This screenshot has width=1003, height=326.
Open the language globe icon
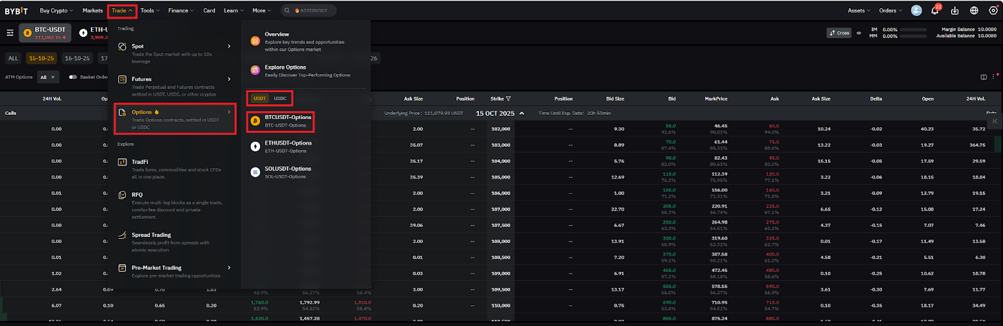coord(974,11)
